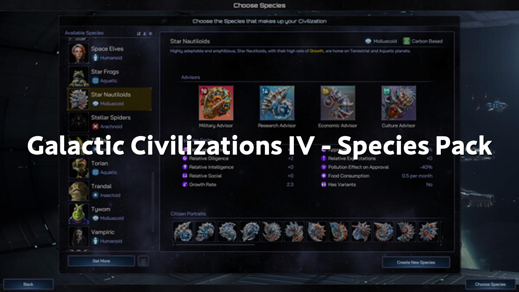This screenshot has width=519, height=292.
Task: Click the Get More button
Action: pos(101,261)
